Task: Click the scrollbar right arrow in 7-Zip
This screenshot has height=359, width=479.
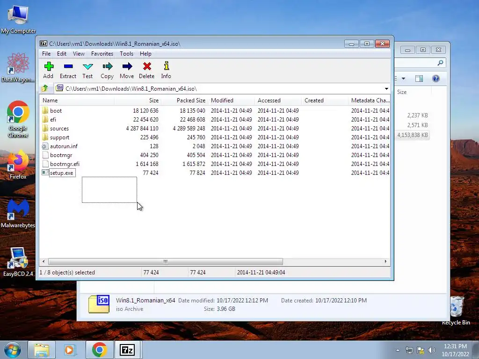Action: pyautogui.click(x=385, y=262)
